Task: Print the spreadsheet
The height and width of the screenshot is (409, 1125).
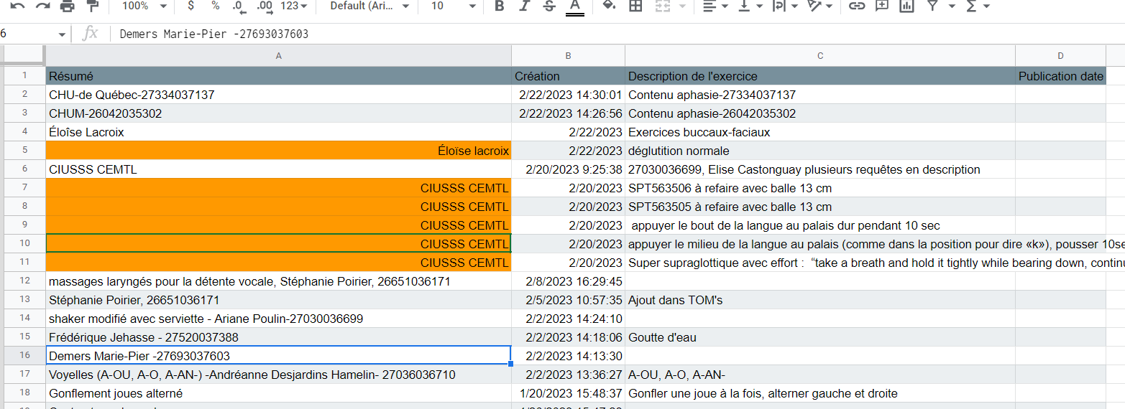Action: click(68, 6)
